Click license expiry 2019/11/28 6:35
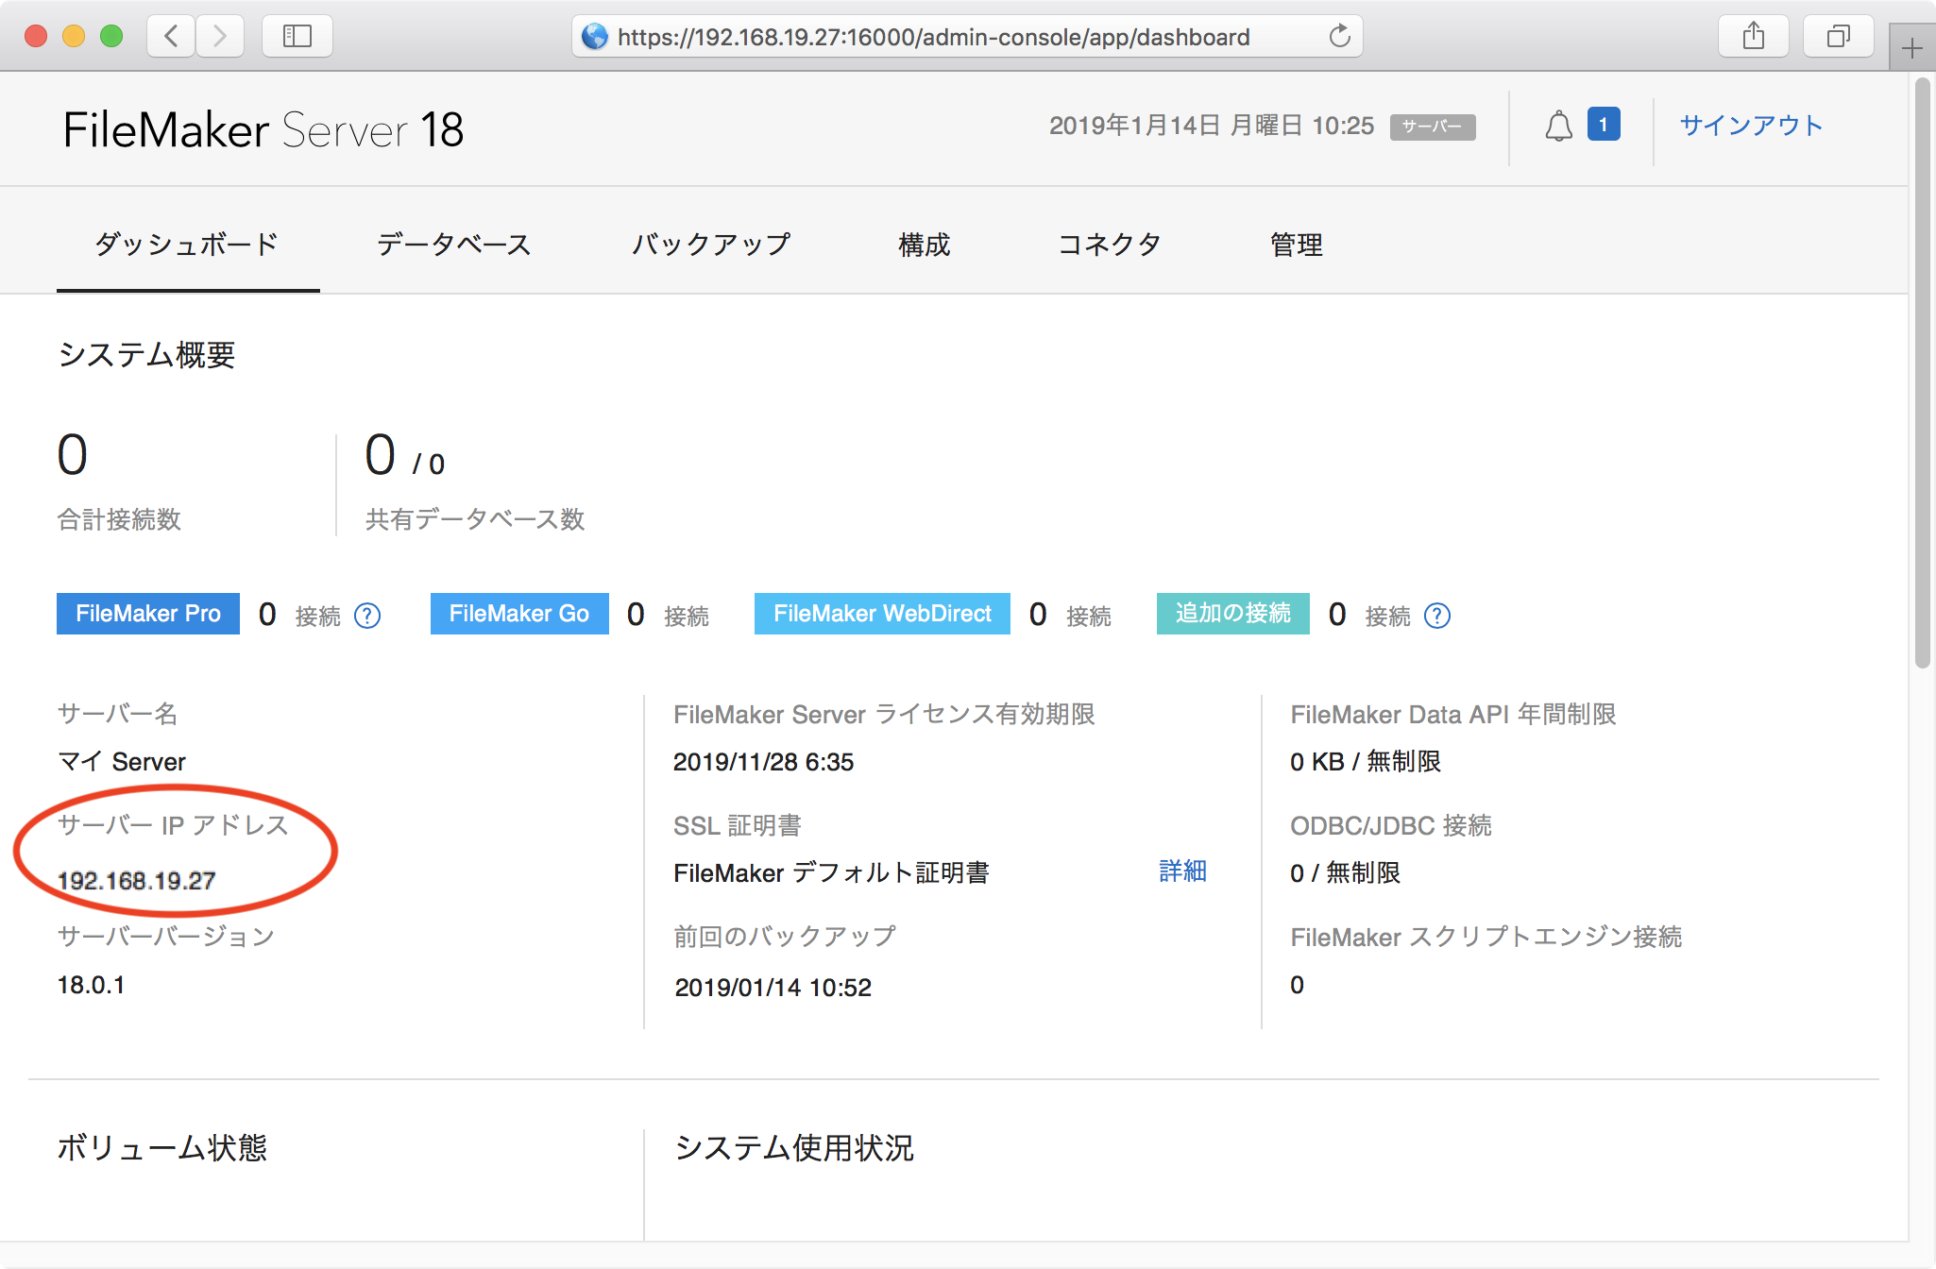 [763, 762]
